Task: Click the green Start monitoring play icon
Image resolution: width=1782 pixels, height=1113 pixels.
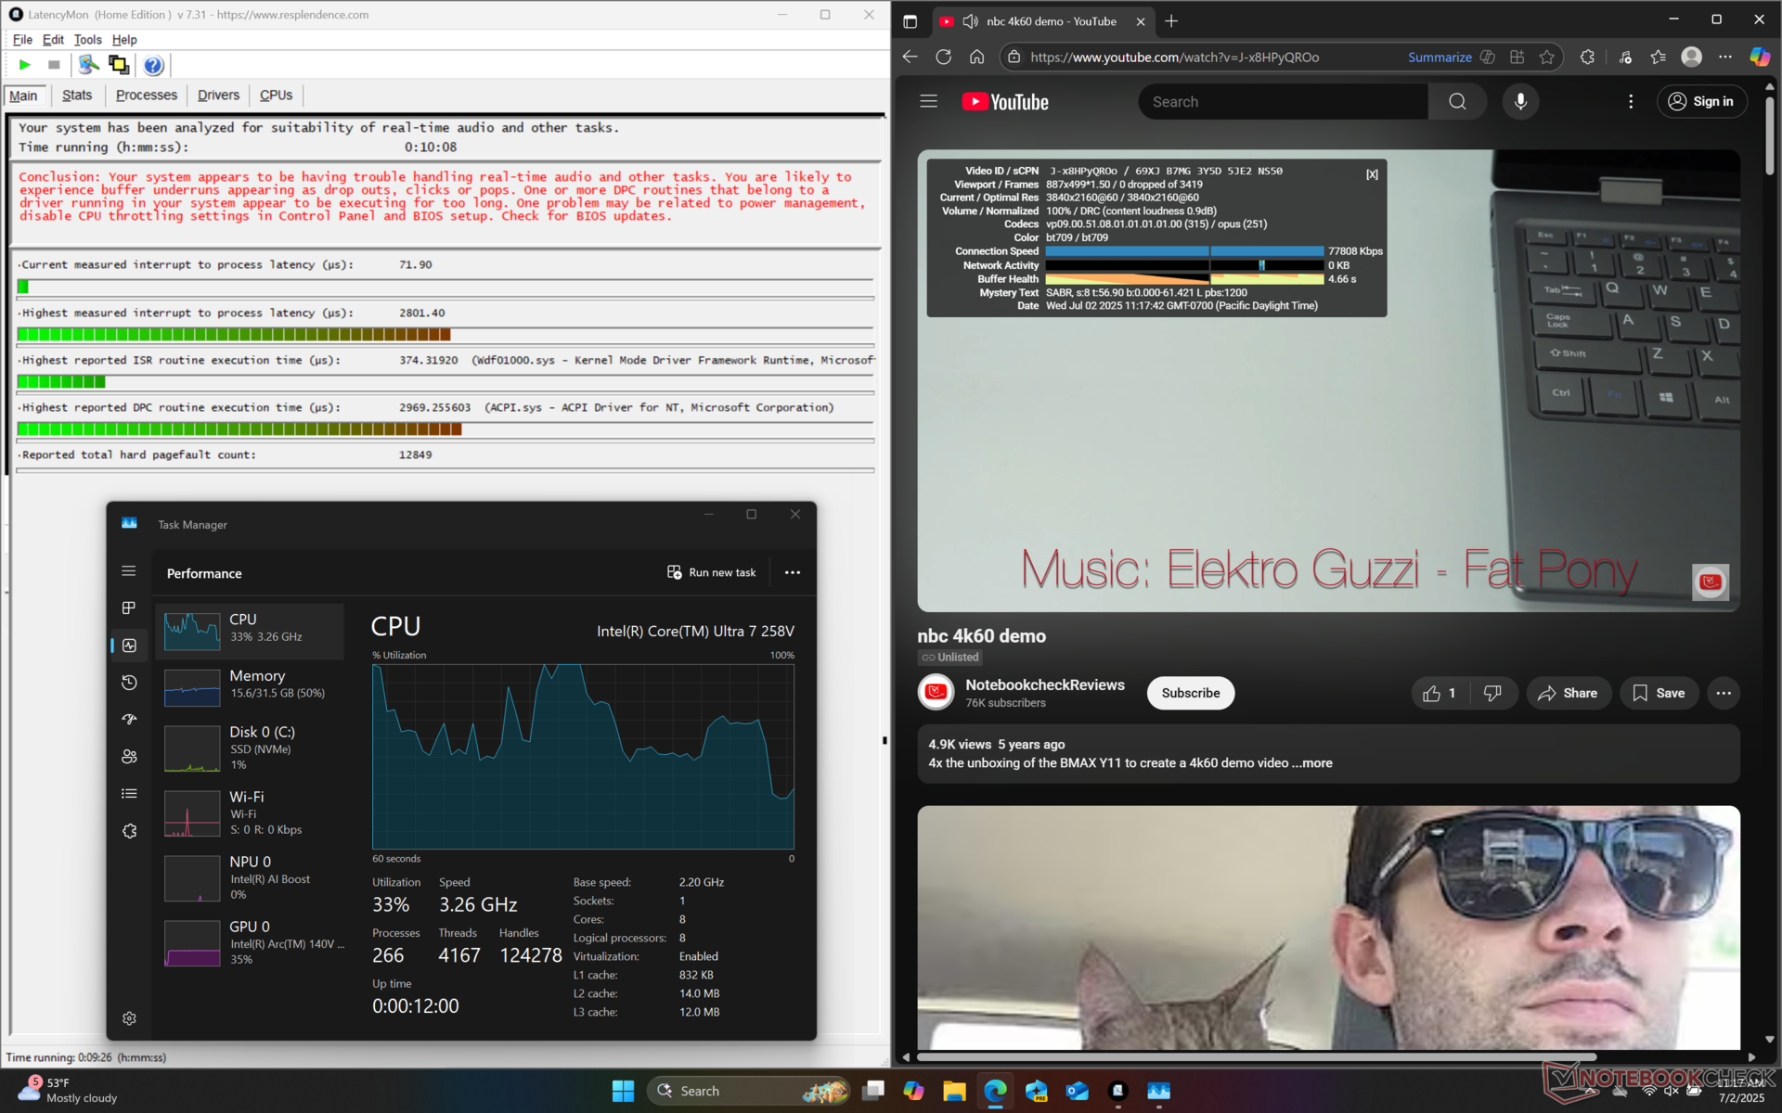Action: pyautogui.click(x=25, y=65)
